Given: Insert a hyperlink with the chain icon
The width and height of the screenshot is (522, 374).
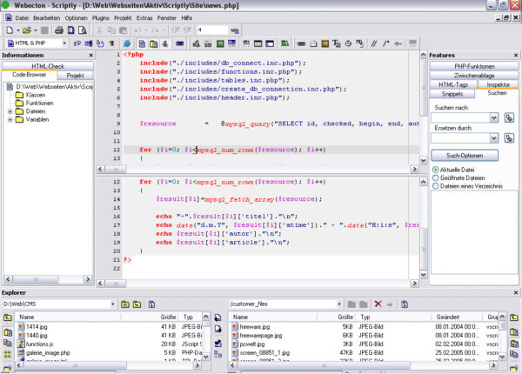Looking at the screenshot, I should pyautogui.click(x=301, y=43).
